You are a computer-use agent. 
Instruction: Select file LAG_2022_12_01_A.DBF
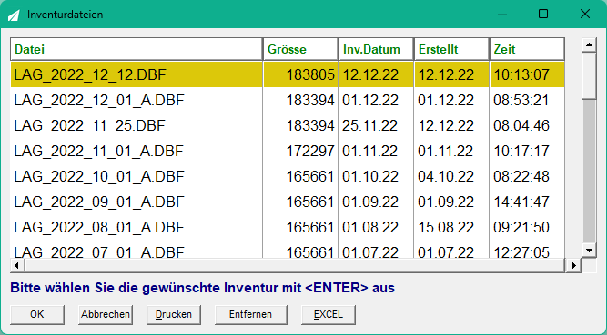point(99,100)
